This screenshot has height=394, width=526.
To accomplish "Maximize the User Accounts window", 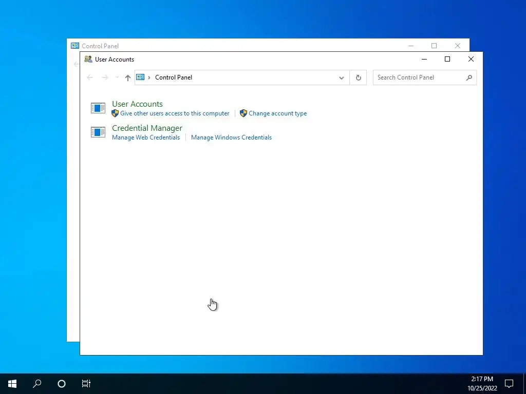I will (x=447, y=60).
